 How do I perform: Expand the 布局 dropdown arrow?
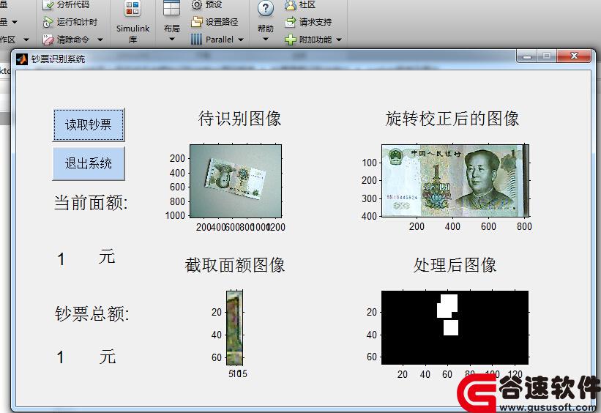point(172,39)
